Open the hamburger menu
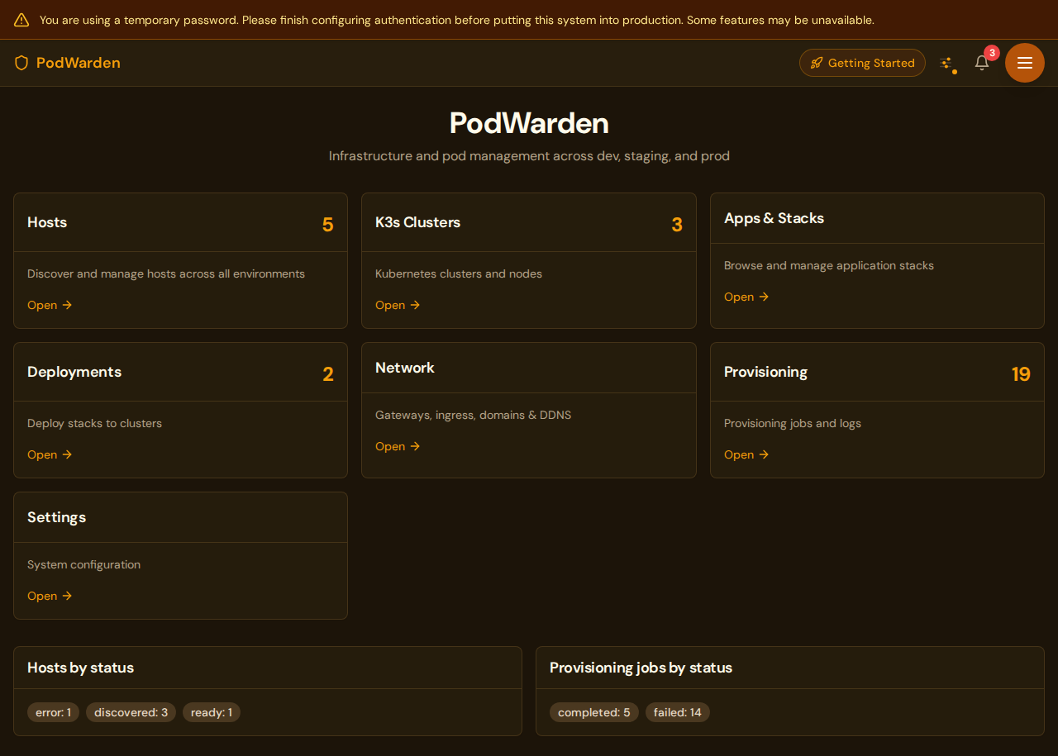The height and width of the screenshot is (756, 1058). coord(1024,62)
